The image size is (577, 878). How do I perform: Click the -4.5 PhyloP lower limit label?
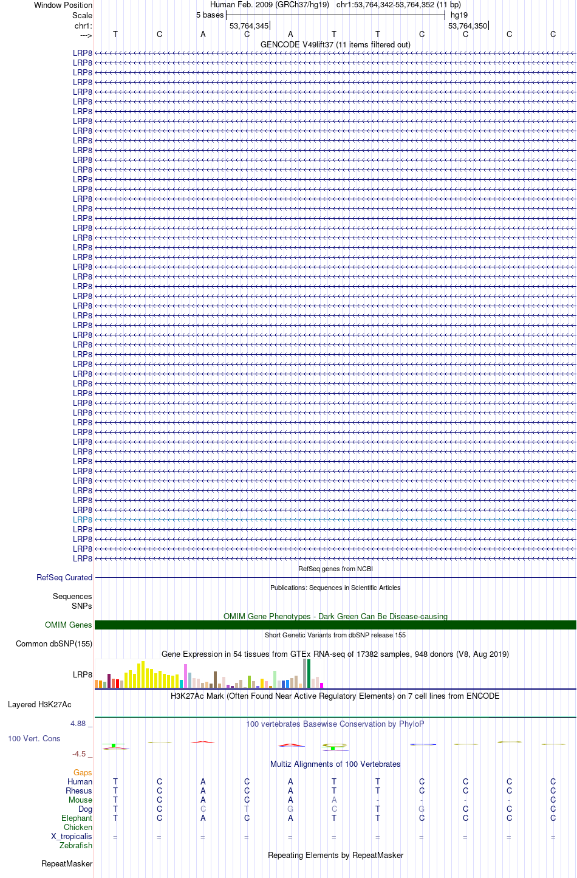pos(83,754)
